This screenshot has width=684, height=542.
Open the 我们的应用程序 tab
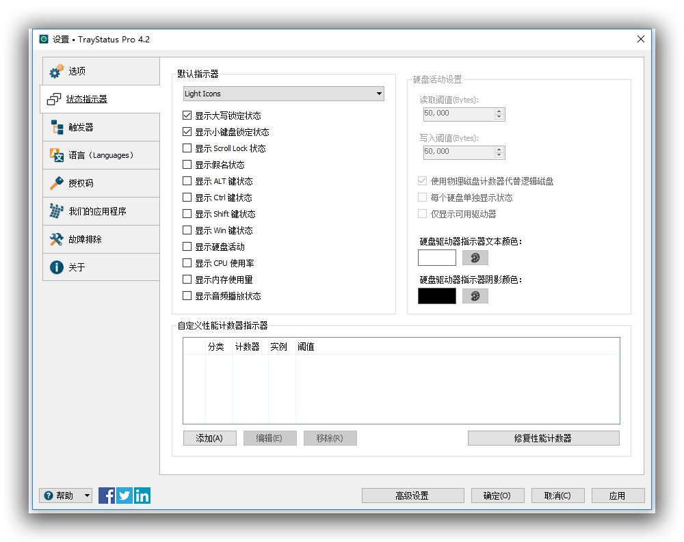coord(101,211)
